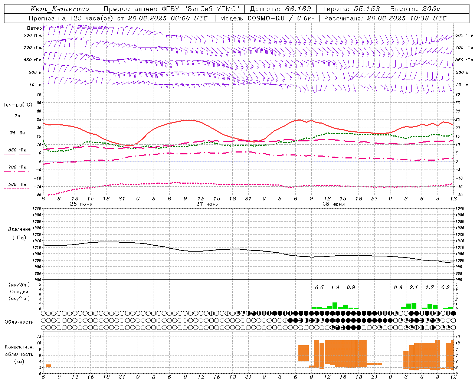Viewport: 475px width, 380px height.
Task: Click the 'Давление' pressure panel label
Action: [x=19, y=229]
